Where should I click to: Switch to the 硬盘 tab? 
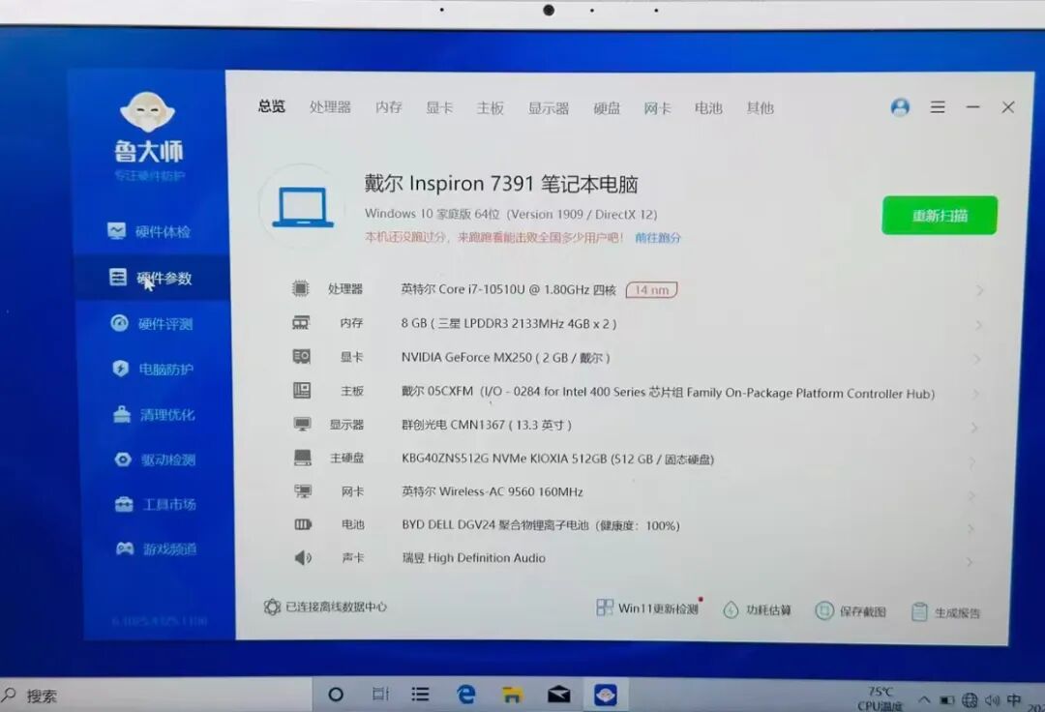coord(607,108)
